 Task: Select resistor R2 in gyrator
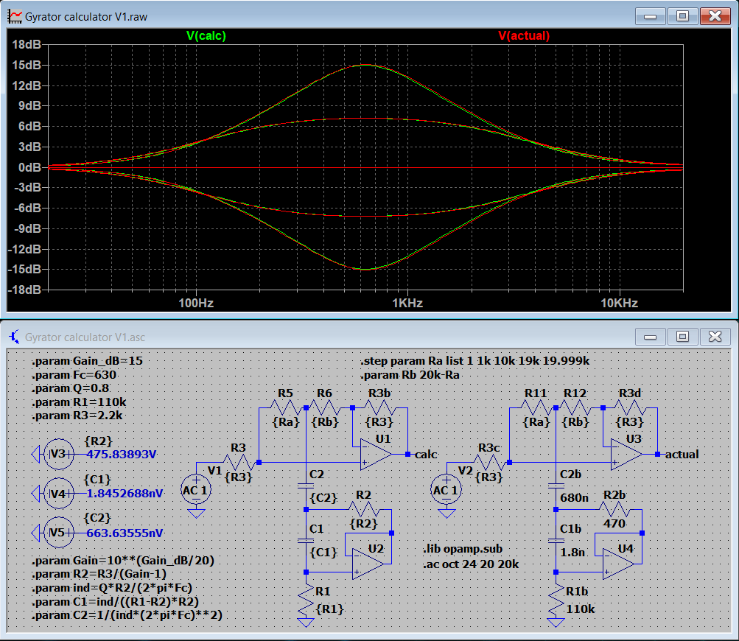point(363,509)
